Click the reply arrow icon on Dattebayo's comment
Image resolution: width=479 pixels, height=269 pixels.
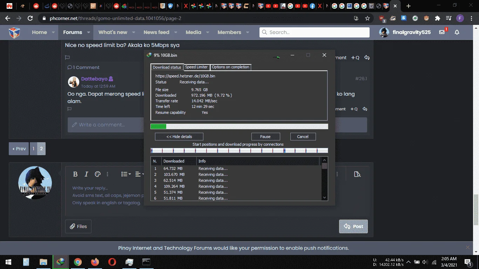click(x=365, y=109)
